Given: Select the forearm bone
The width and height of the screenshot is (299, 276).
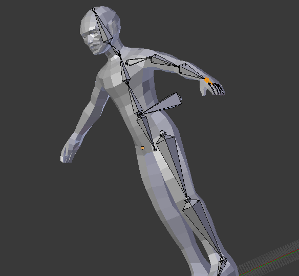Looking at the screenshot, I should [x=191, y=72].
